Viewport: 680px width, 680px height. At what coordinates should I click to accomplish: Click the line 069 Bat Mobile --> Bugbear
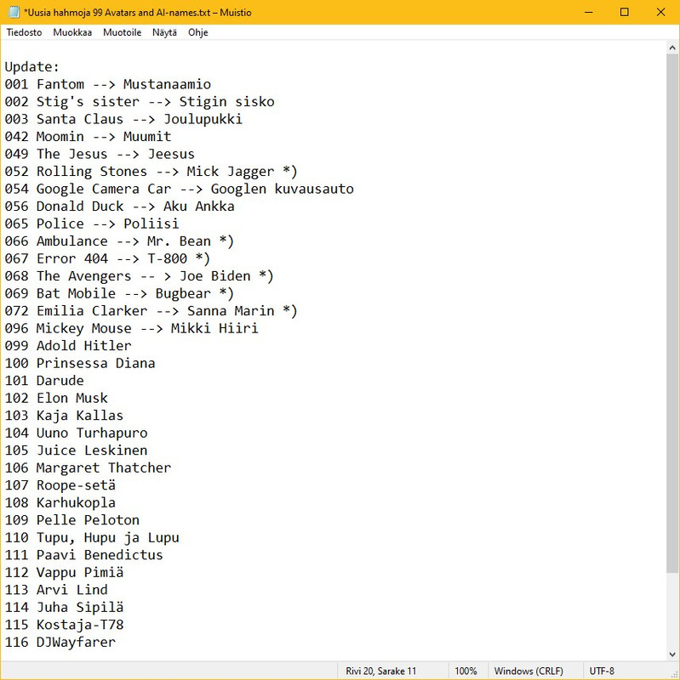(x=119, y=293)
